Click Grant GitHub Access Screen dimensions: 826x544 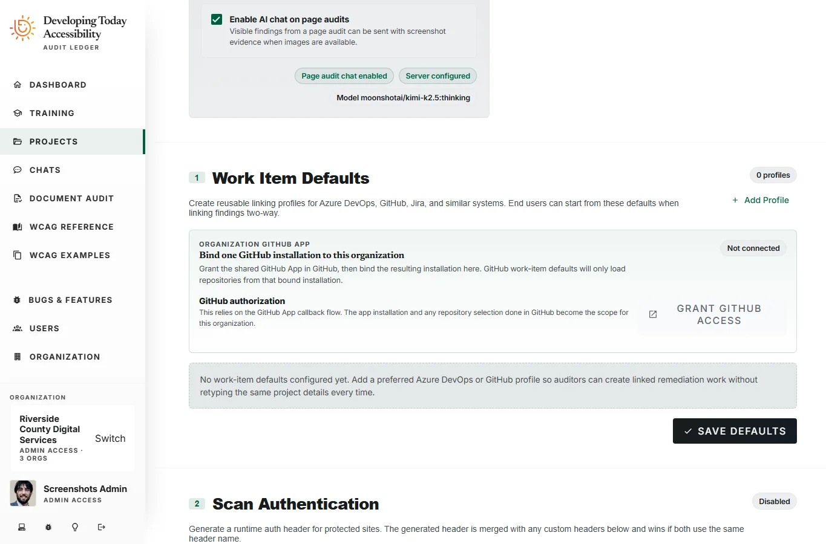point(712,314)
